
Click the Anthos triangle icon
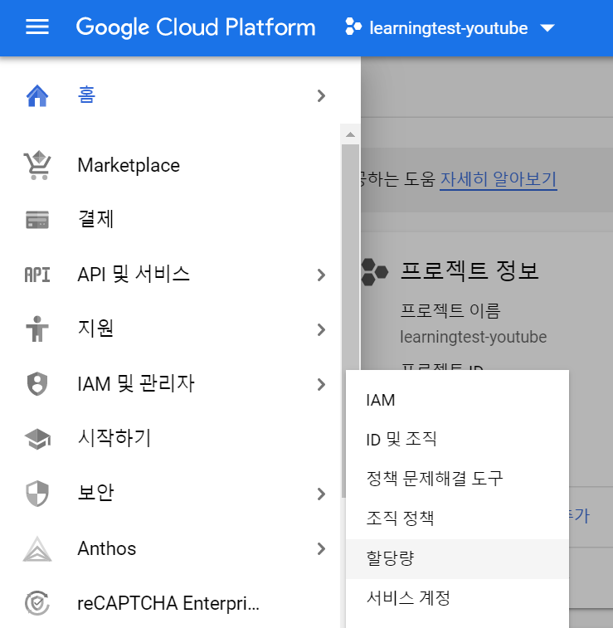point(37,548)
